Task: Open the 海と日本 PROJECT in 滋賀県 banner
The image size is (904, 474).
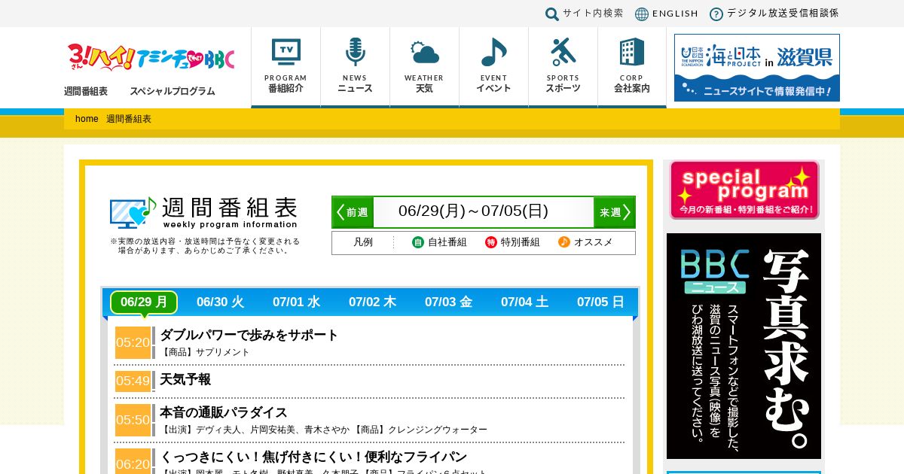Action: tap(757, 68)
